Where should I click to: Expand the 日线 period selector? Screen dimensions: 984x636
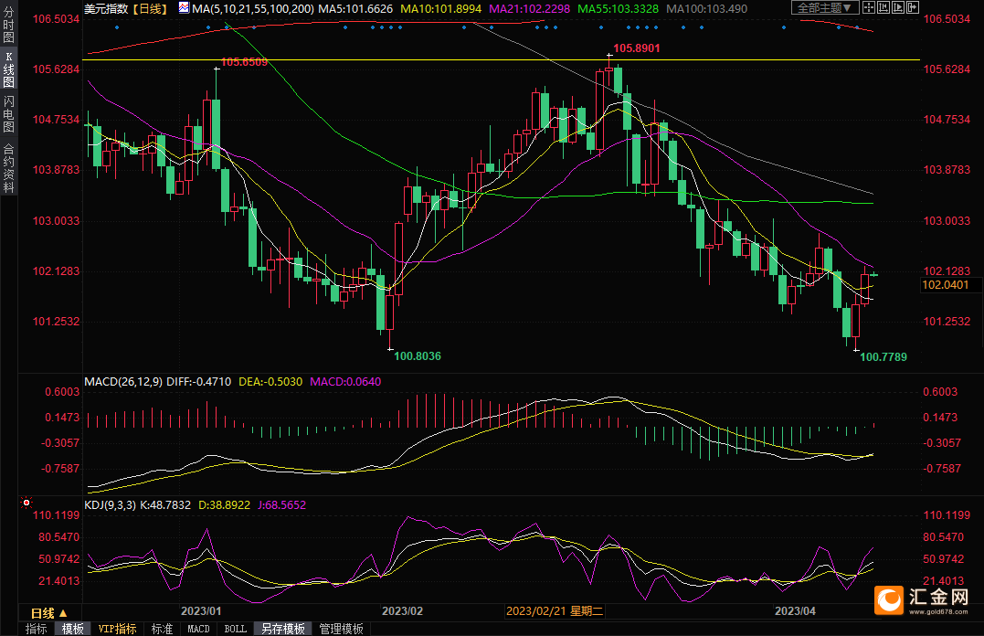point(48,613)
